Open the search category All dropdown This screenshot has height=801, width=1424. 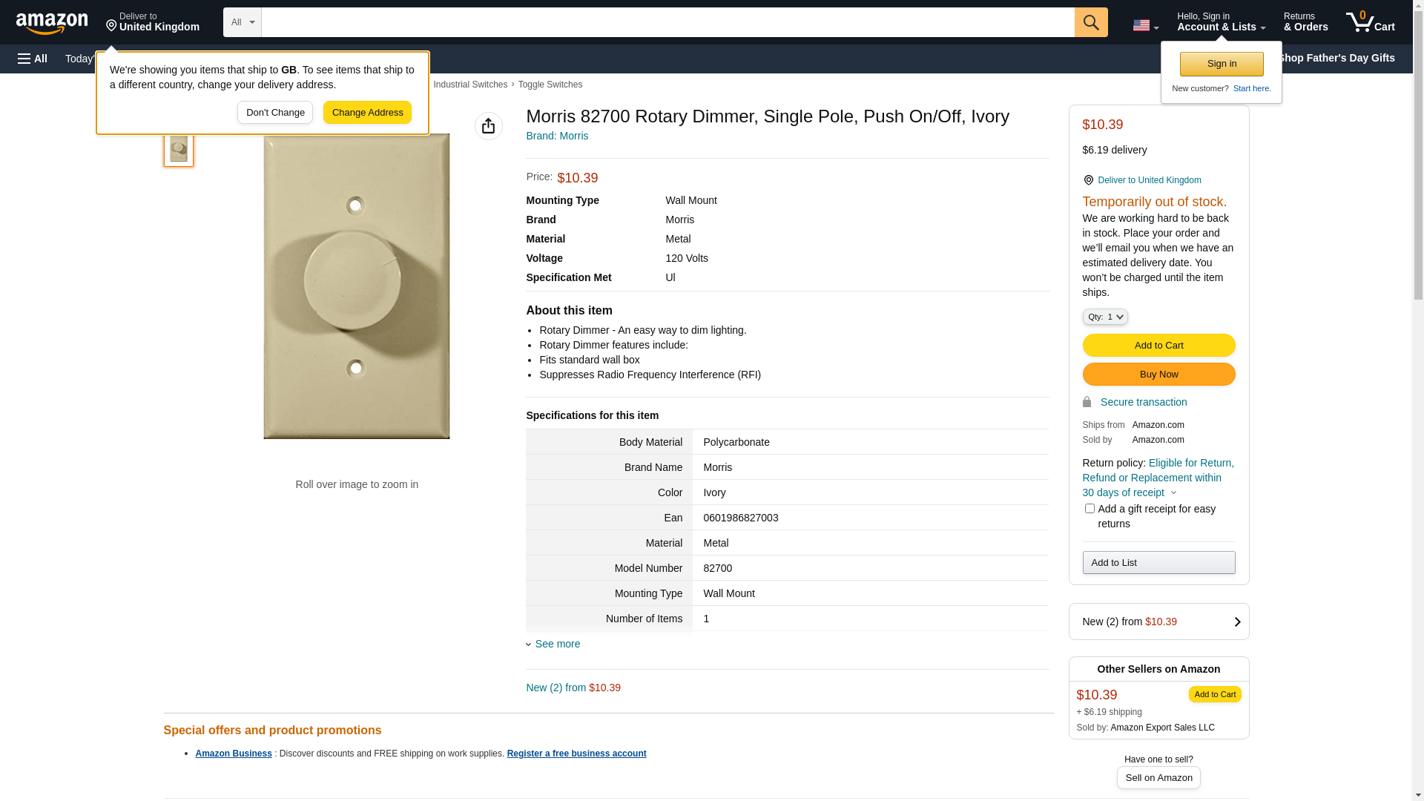click(x=243, y=22)
